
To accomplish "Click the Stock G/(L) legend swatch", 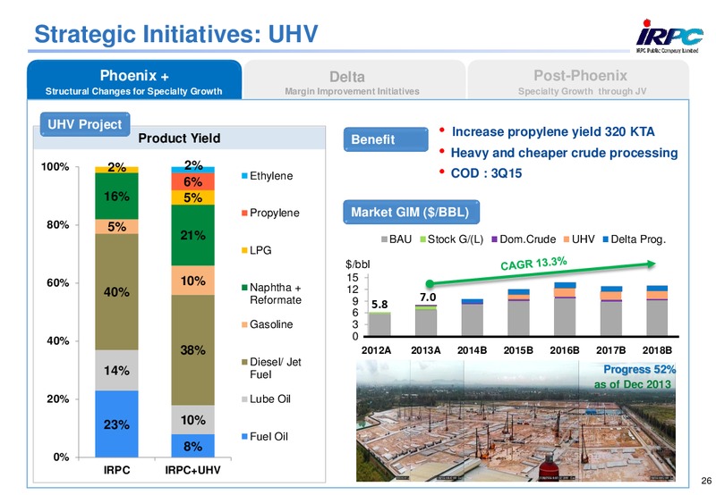I will pyautogui.click(x=422, y=239).
